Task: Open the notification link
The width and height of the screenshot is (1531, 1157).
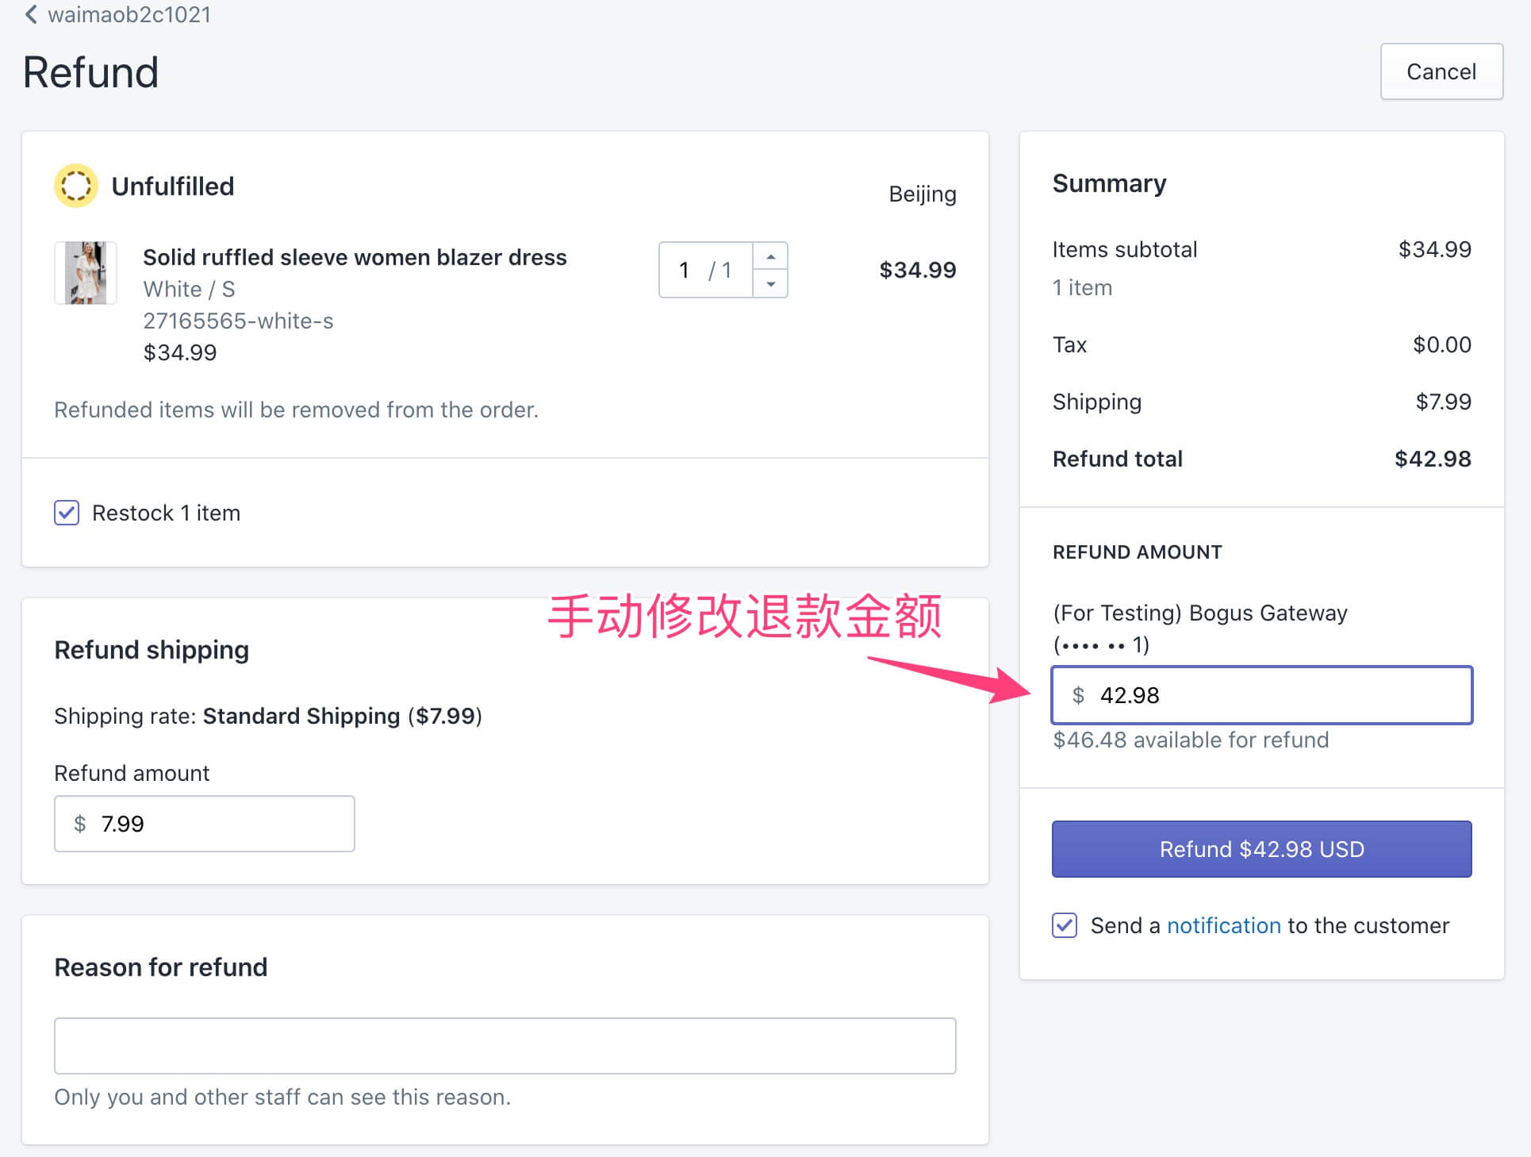Action: click(1223, 925)
